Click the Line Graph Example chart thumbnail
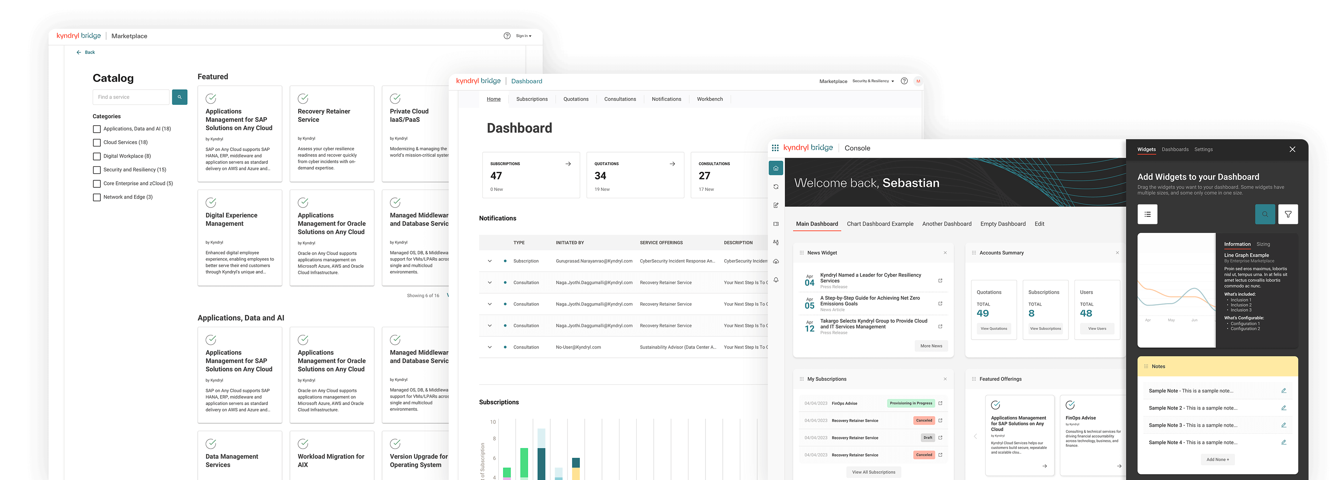The image size is (1337, 480). (x=1177, y=290)
